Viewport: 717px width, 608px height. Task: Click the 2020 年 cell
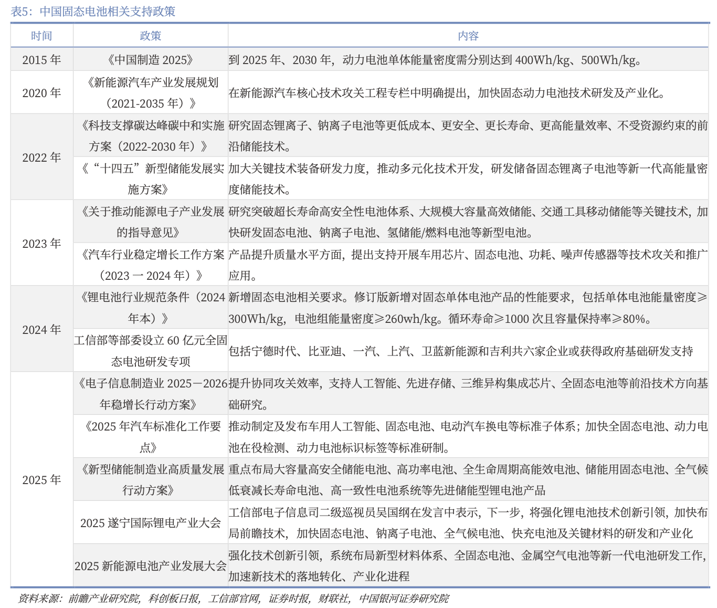(x=42, y=91)
